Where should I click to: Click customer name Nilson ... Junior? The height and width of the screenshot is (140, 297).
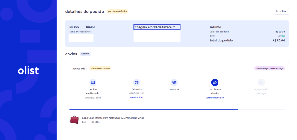[82, 27]
